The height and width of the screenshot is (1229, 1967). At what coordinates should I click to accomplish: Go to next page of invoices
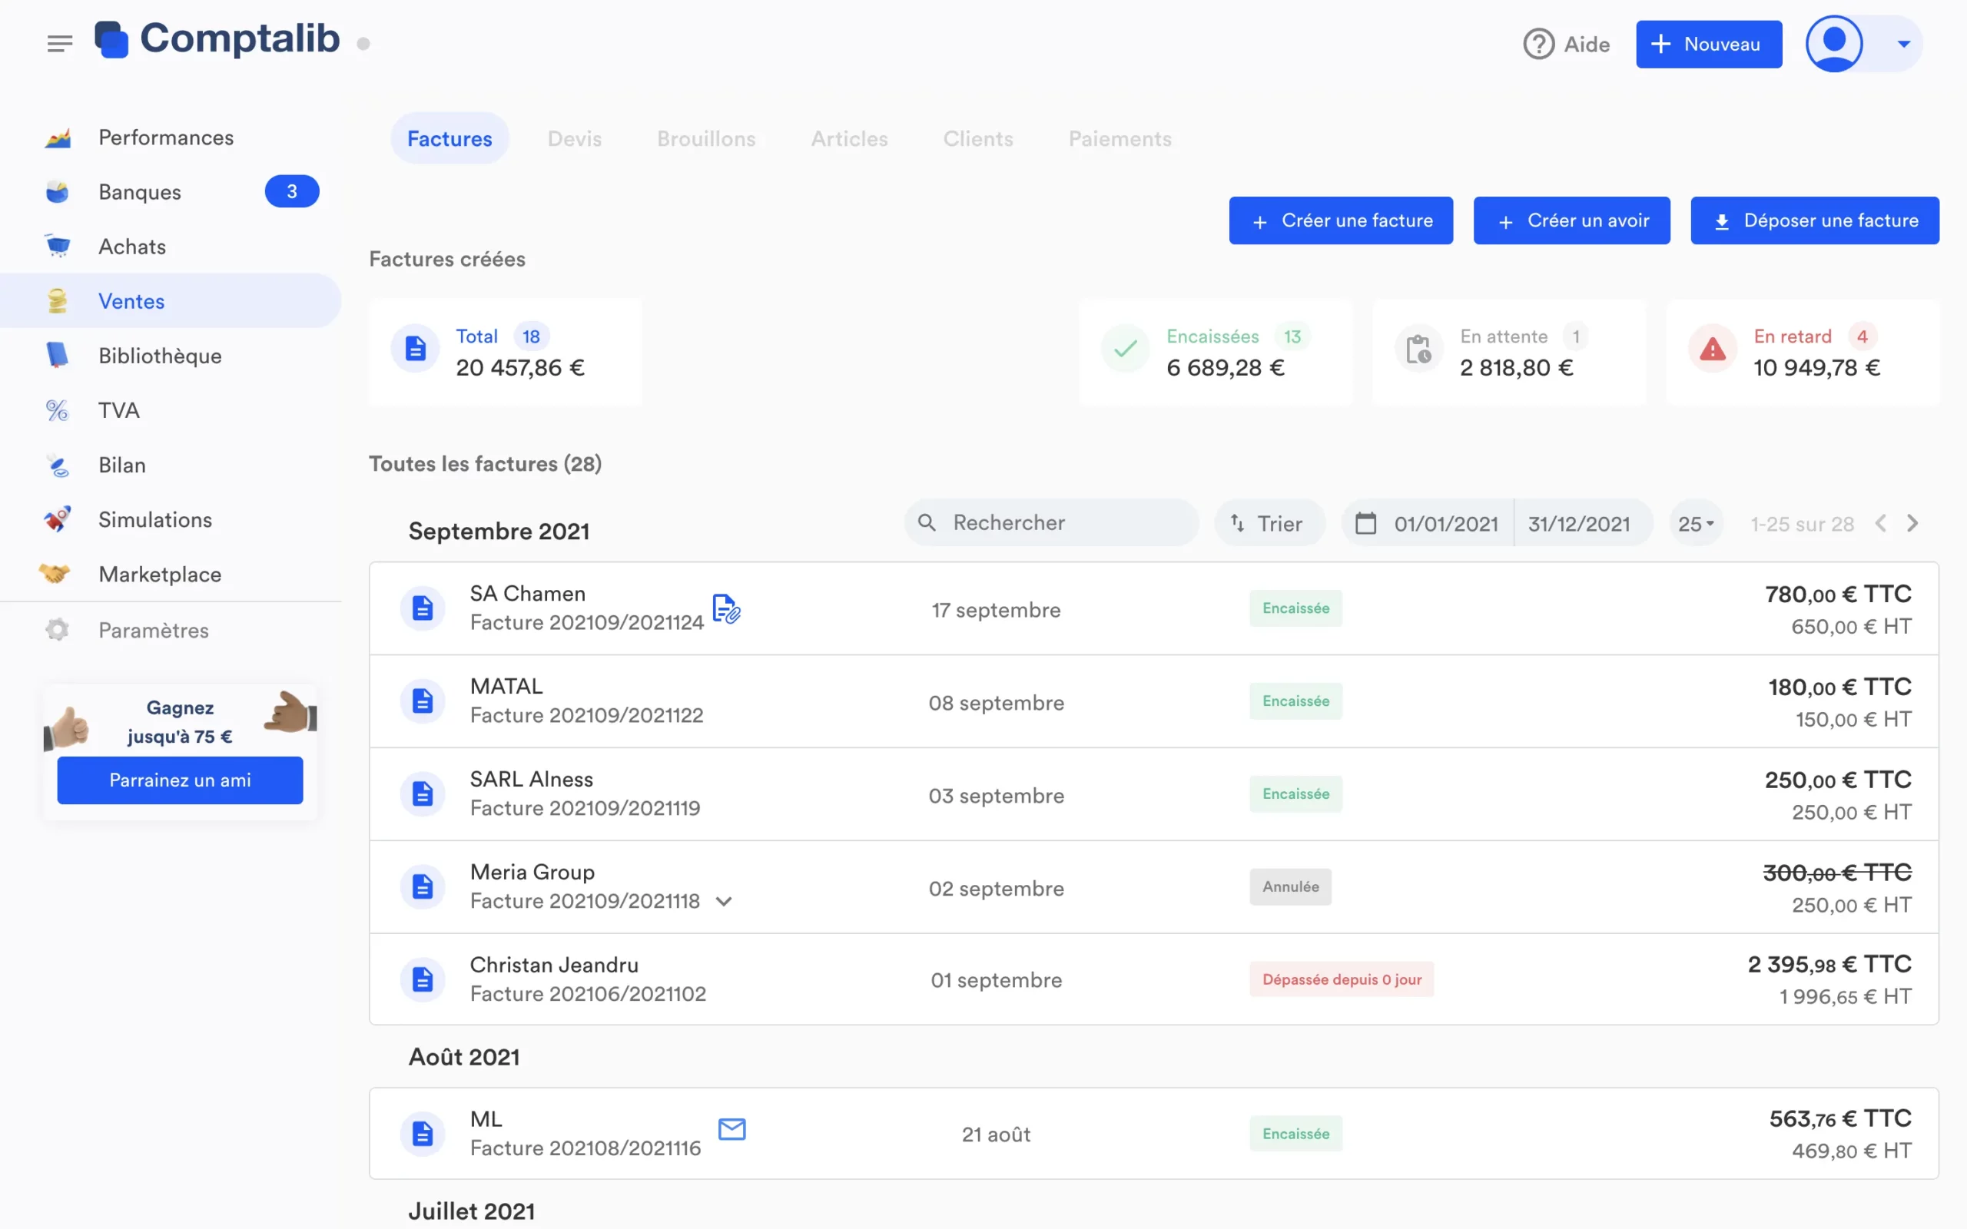pyautogui.click(x=1912, y=523)
